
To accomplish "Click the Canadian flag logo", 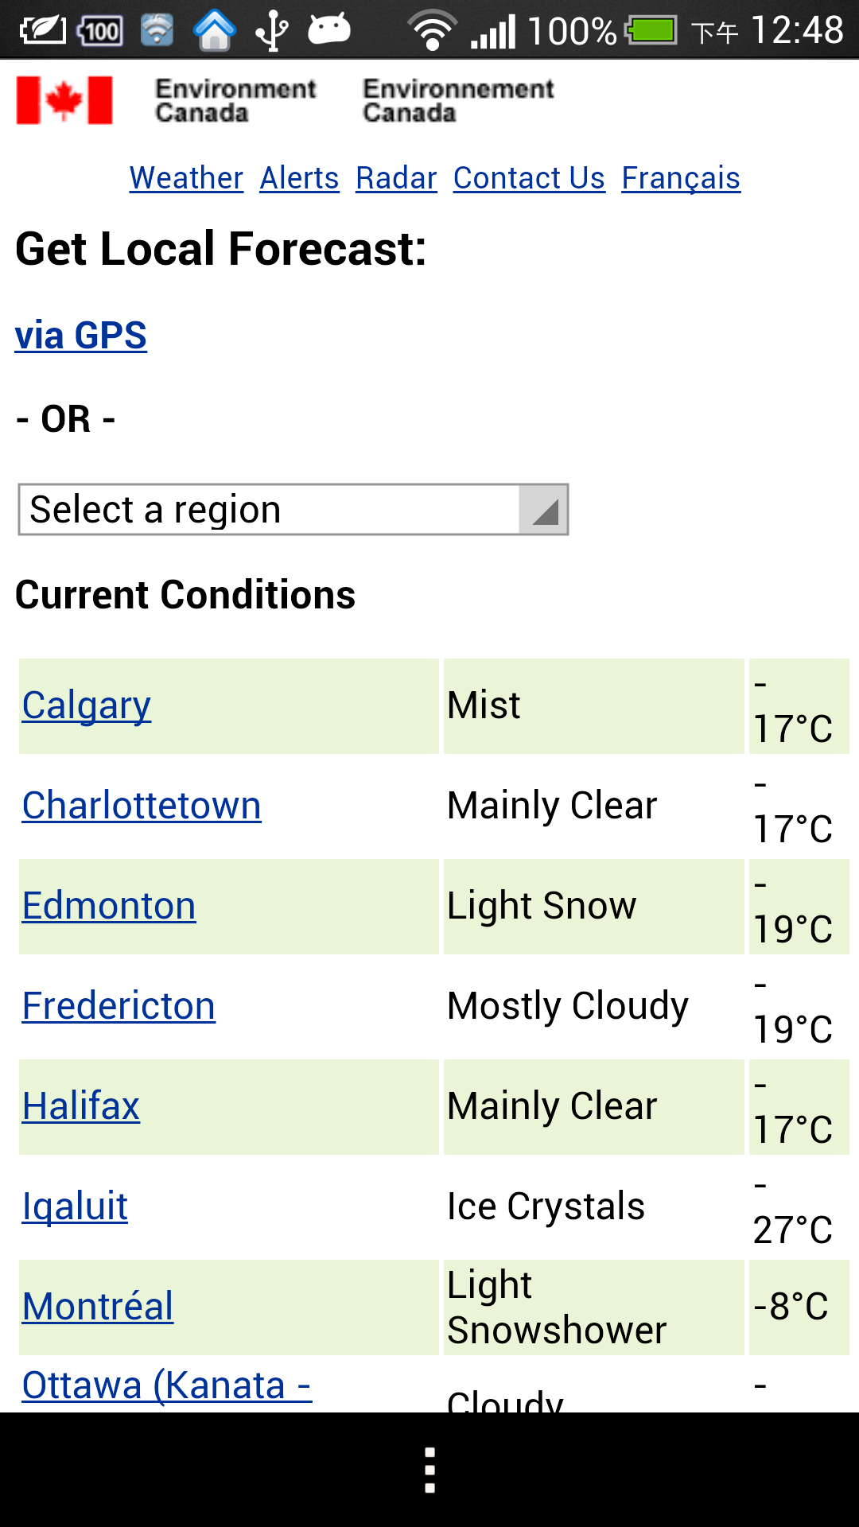I will 64,100.
